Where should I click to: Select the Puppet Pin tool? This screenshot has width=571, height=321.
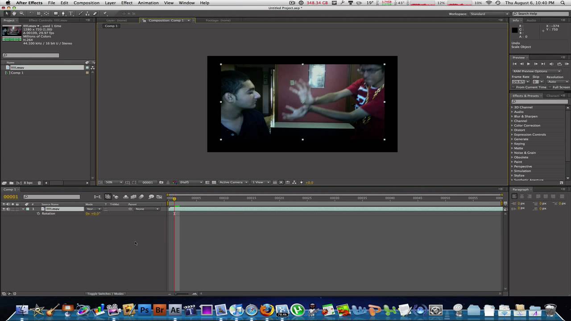point(105,13)
